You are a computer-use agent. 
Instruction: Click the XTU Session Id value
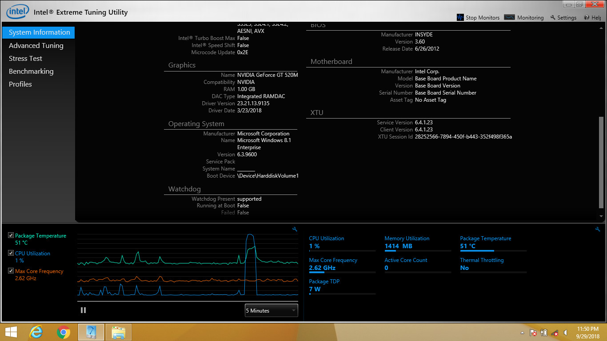pyautogui.click(x=463, y=137)
